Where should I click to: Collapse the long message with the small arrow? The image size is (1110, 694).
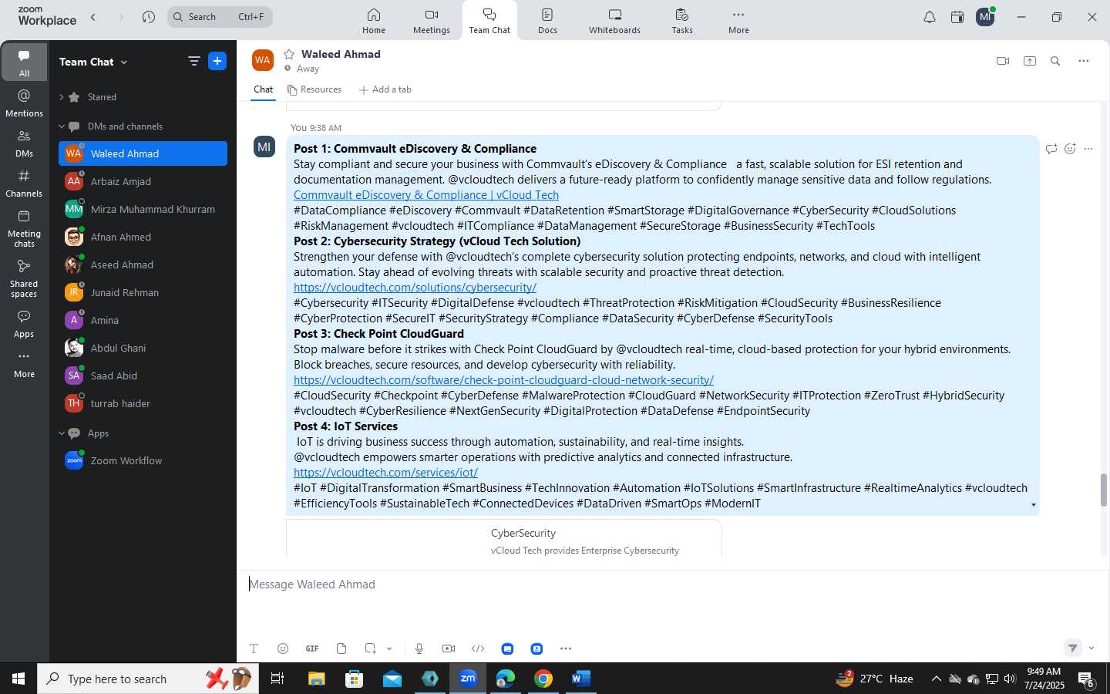(x=1033, y=505)
